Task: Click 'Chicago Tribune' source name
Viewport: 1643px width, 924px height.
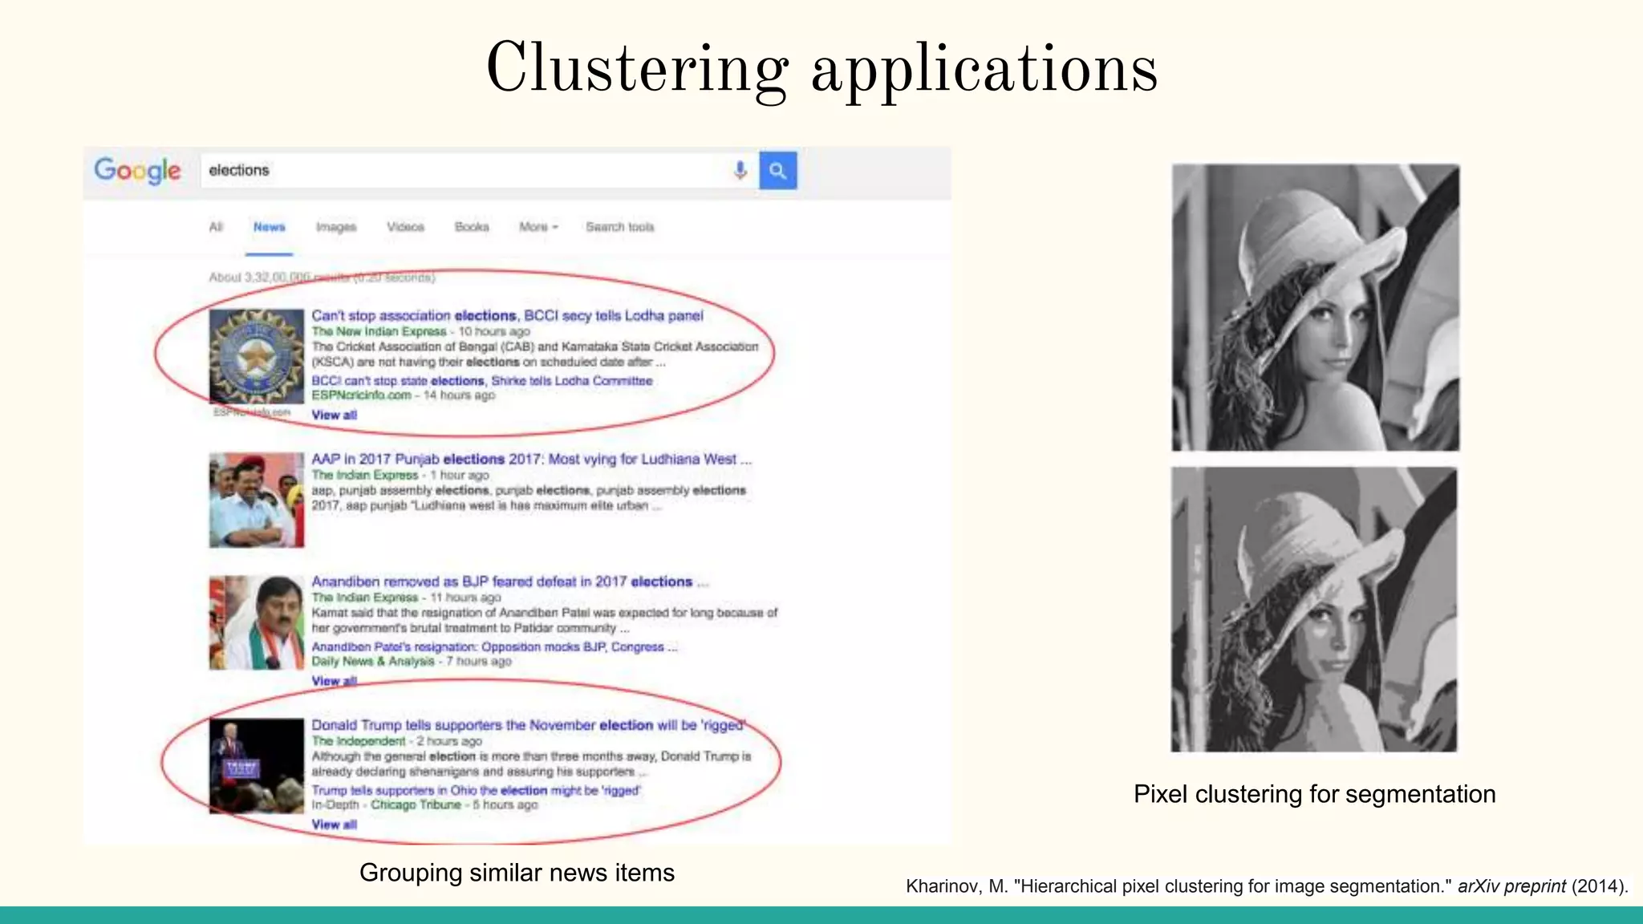Action: click(x=416, y=804)
